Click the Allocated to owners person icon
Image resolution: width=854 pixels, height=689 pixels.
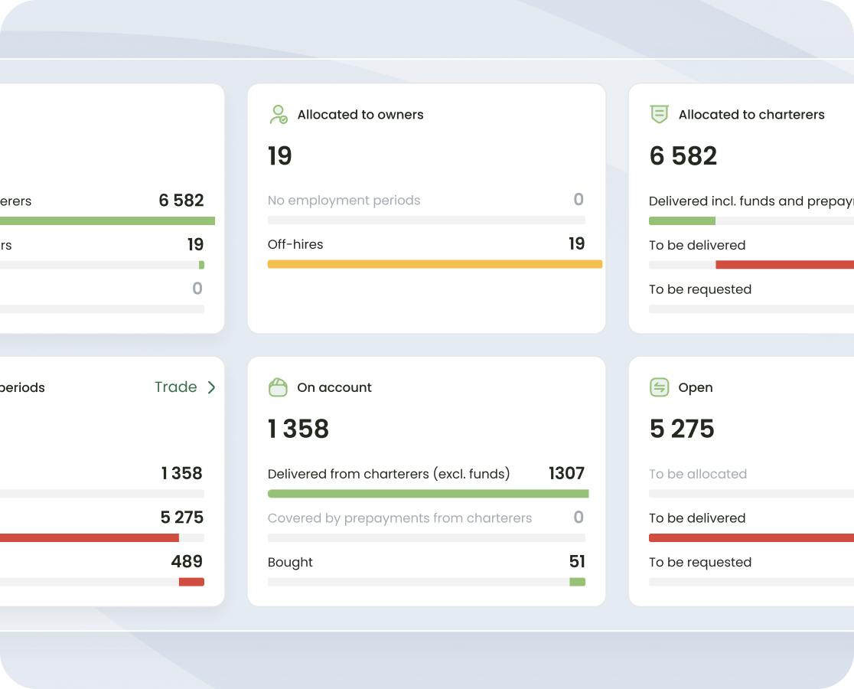[279, 115]
